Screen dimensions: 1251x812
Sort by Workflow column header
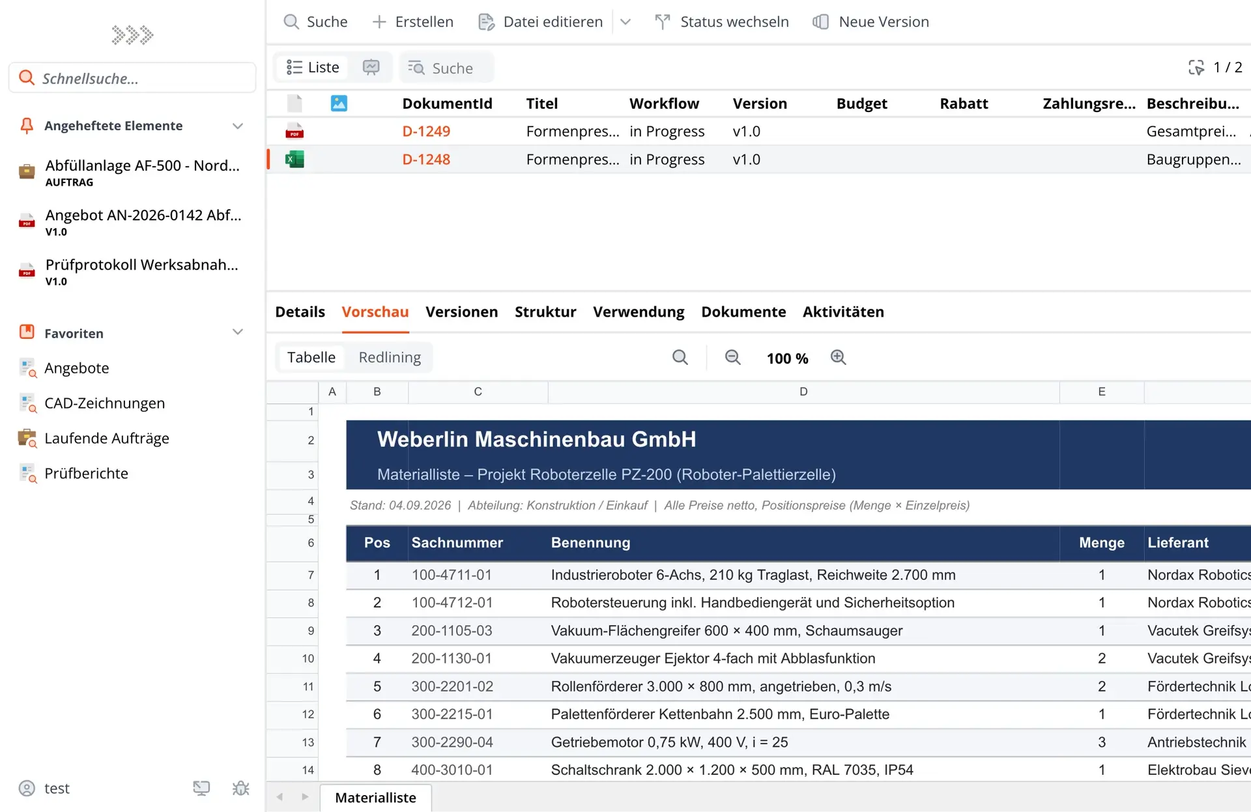coord(664,103)
